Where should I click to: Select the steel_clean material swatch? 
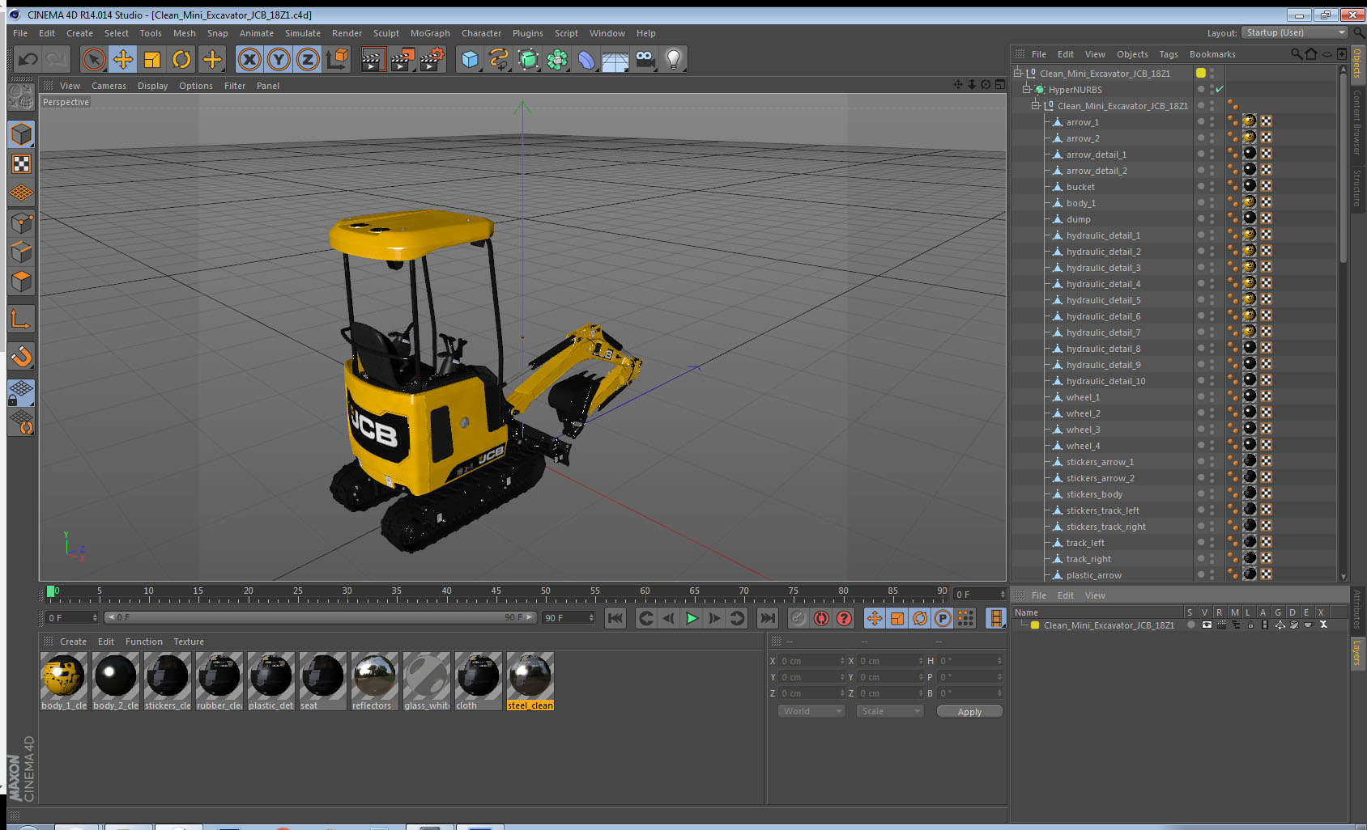530,681
